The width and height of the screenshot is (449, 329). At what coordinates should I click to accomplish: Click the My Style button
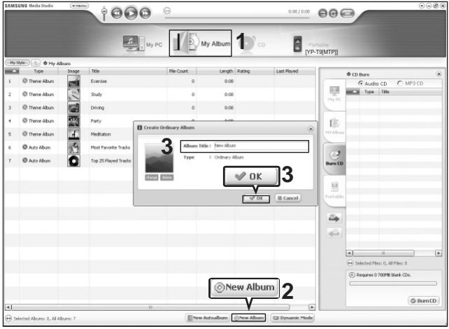pyautogui.click(x=17, y=63)
